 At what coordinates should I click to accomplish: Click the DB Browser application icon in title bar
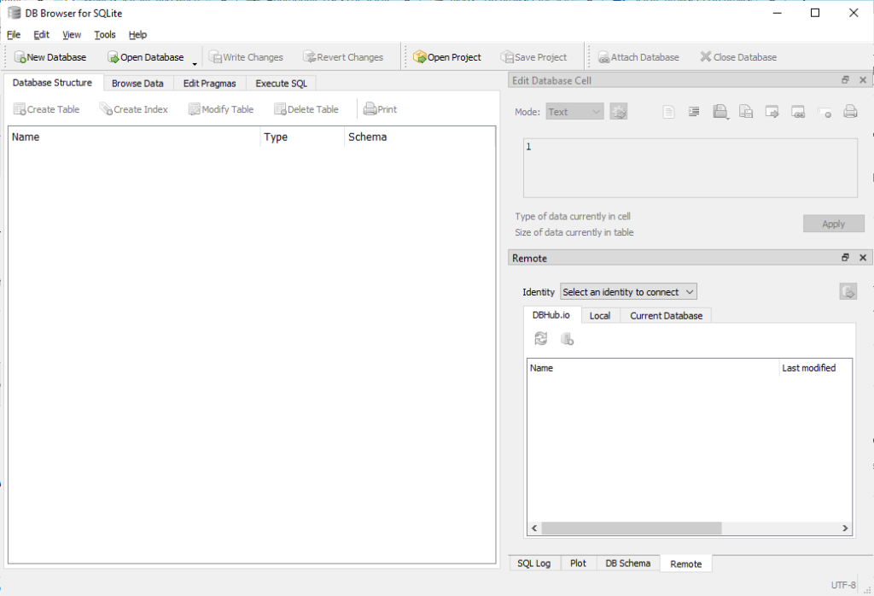click(14, 13)
